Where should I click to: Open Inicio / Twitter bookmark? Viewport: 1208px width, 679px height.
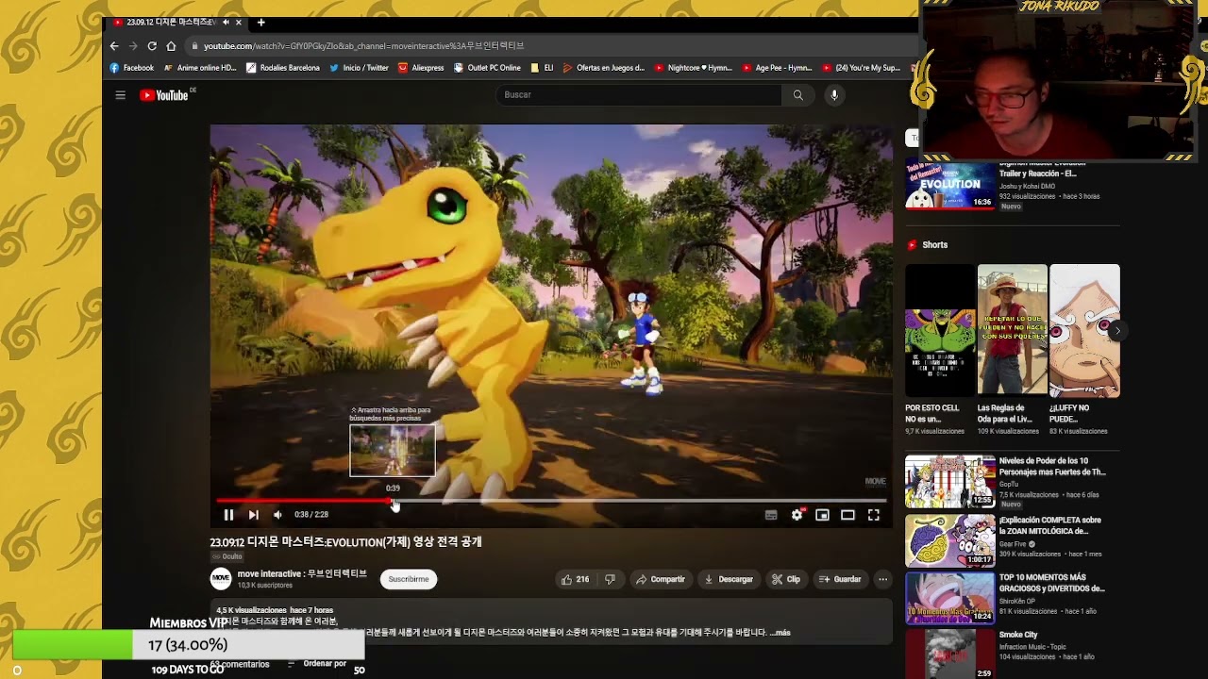(x=359, y=68)
